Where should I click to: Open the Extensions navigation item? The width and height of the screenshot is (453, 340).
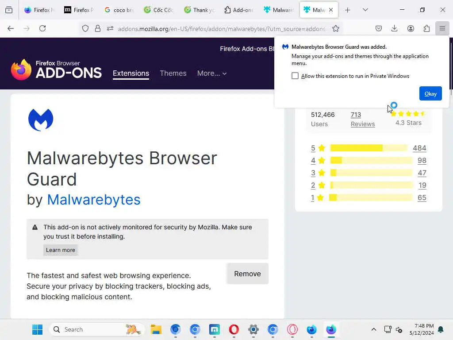click(x=131, y=73)
